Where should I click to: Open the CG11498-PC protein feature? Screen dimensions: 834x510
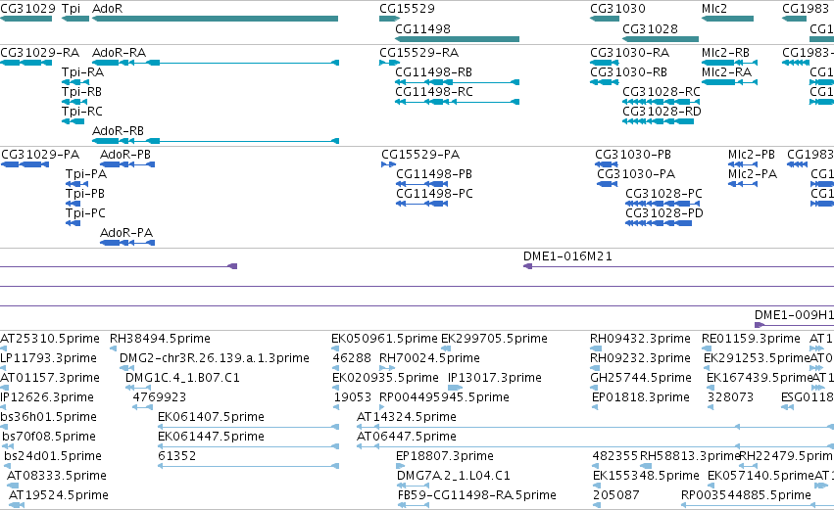pos(421,204)
